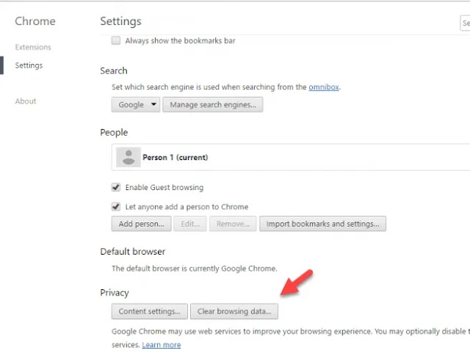Click the Manage search engines button
The height and width of the screenshot is (353, 470).
click(x=213, y=105)
